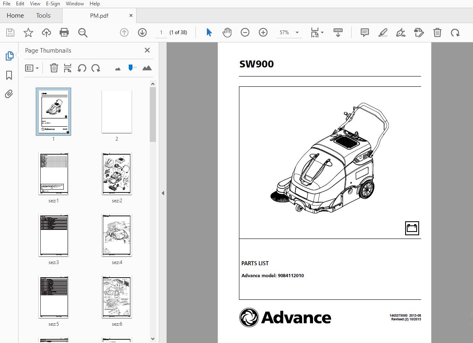This screenshot has height=343, width=473.
Task: Click the Save file icon
Action: tap(10, 32)
